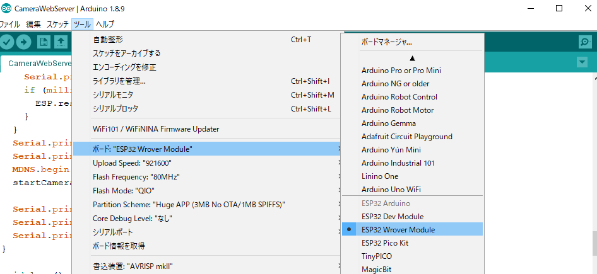Switch to the CameraWebServer sketch tab
Screen dimensions: 597x274
[37, 63]
